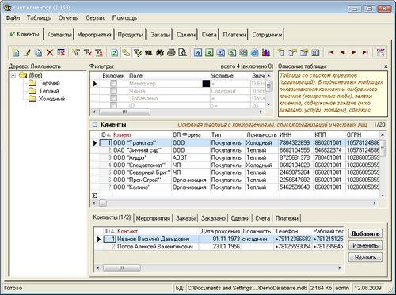Image resolution: width=396 pixels, height=295 pixels.
Task: Click the CSV export icon
Action: pyautogui.click(x=243, y=52)
